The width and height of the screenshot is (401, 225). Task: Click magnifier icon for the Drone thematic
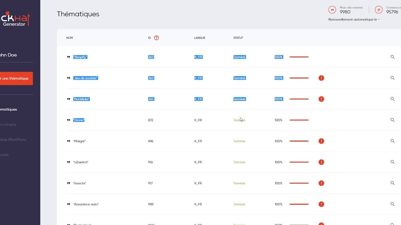(392, 120)
